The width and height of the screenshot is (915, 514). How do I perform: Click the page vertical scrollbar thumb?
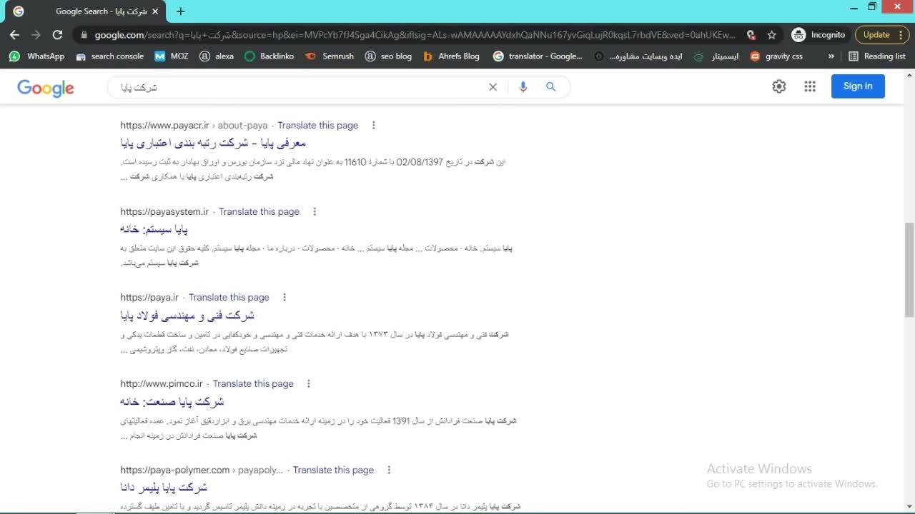(x=909, y=268)
